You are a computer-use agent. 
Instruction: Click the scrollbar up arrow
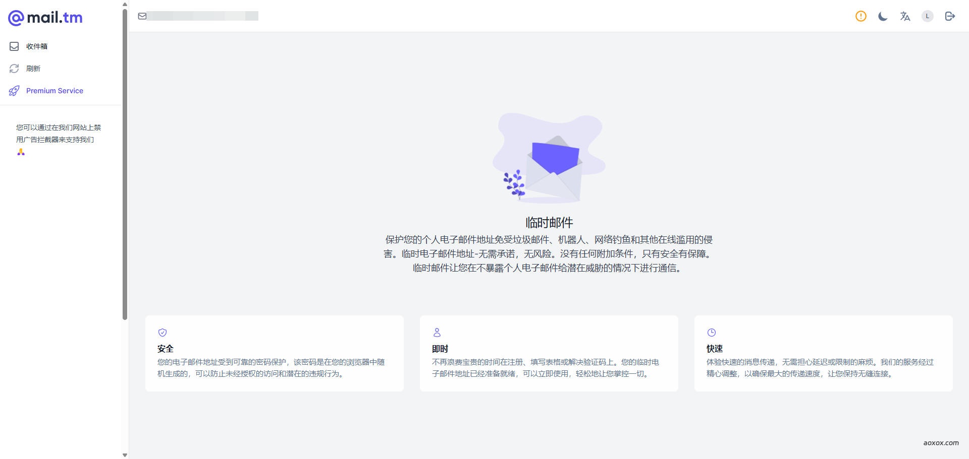125,4
